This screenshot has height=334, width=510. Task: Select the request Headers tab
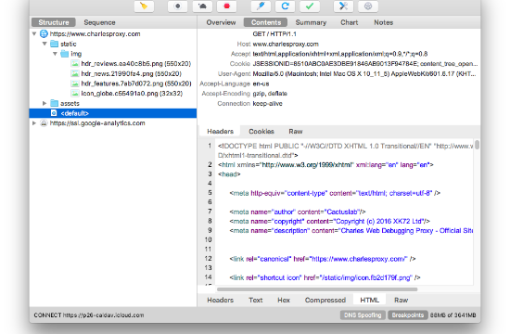coord(220,131)
